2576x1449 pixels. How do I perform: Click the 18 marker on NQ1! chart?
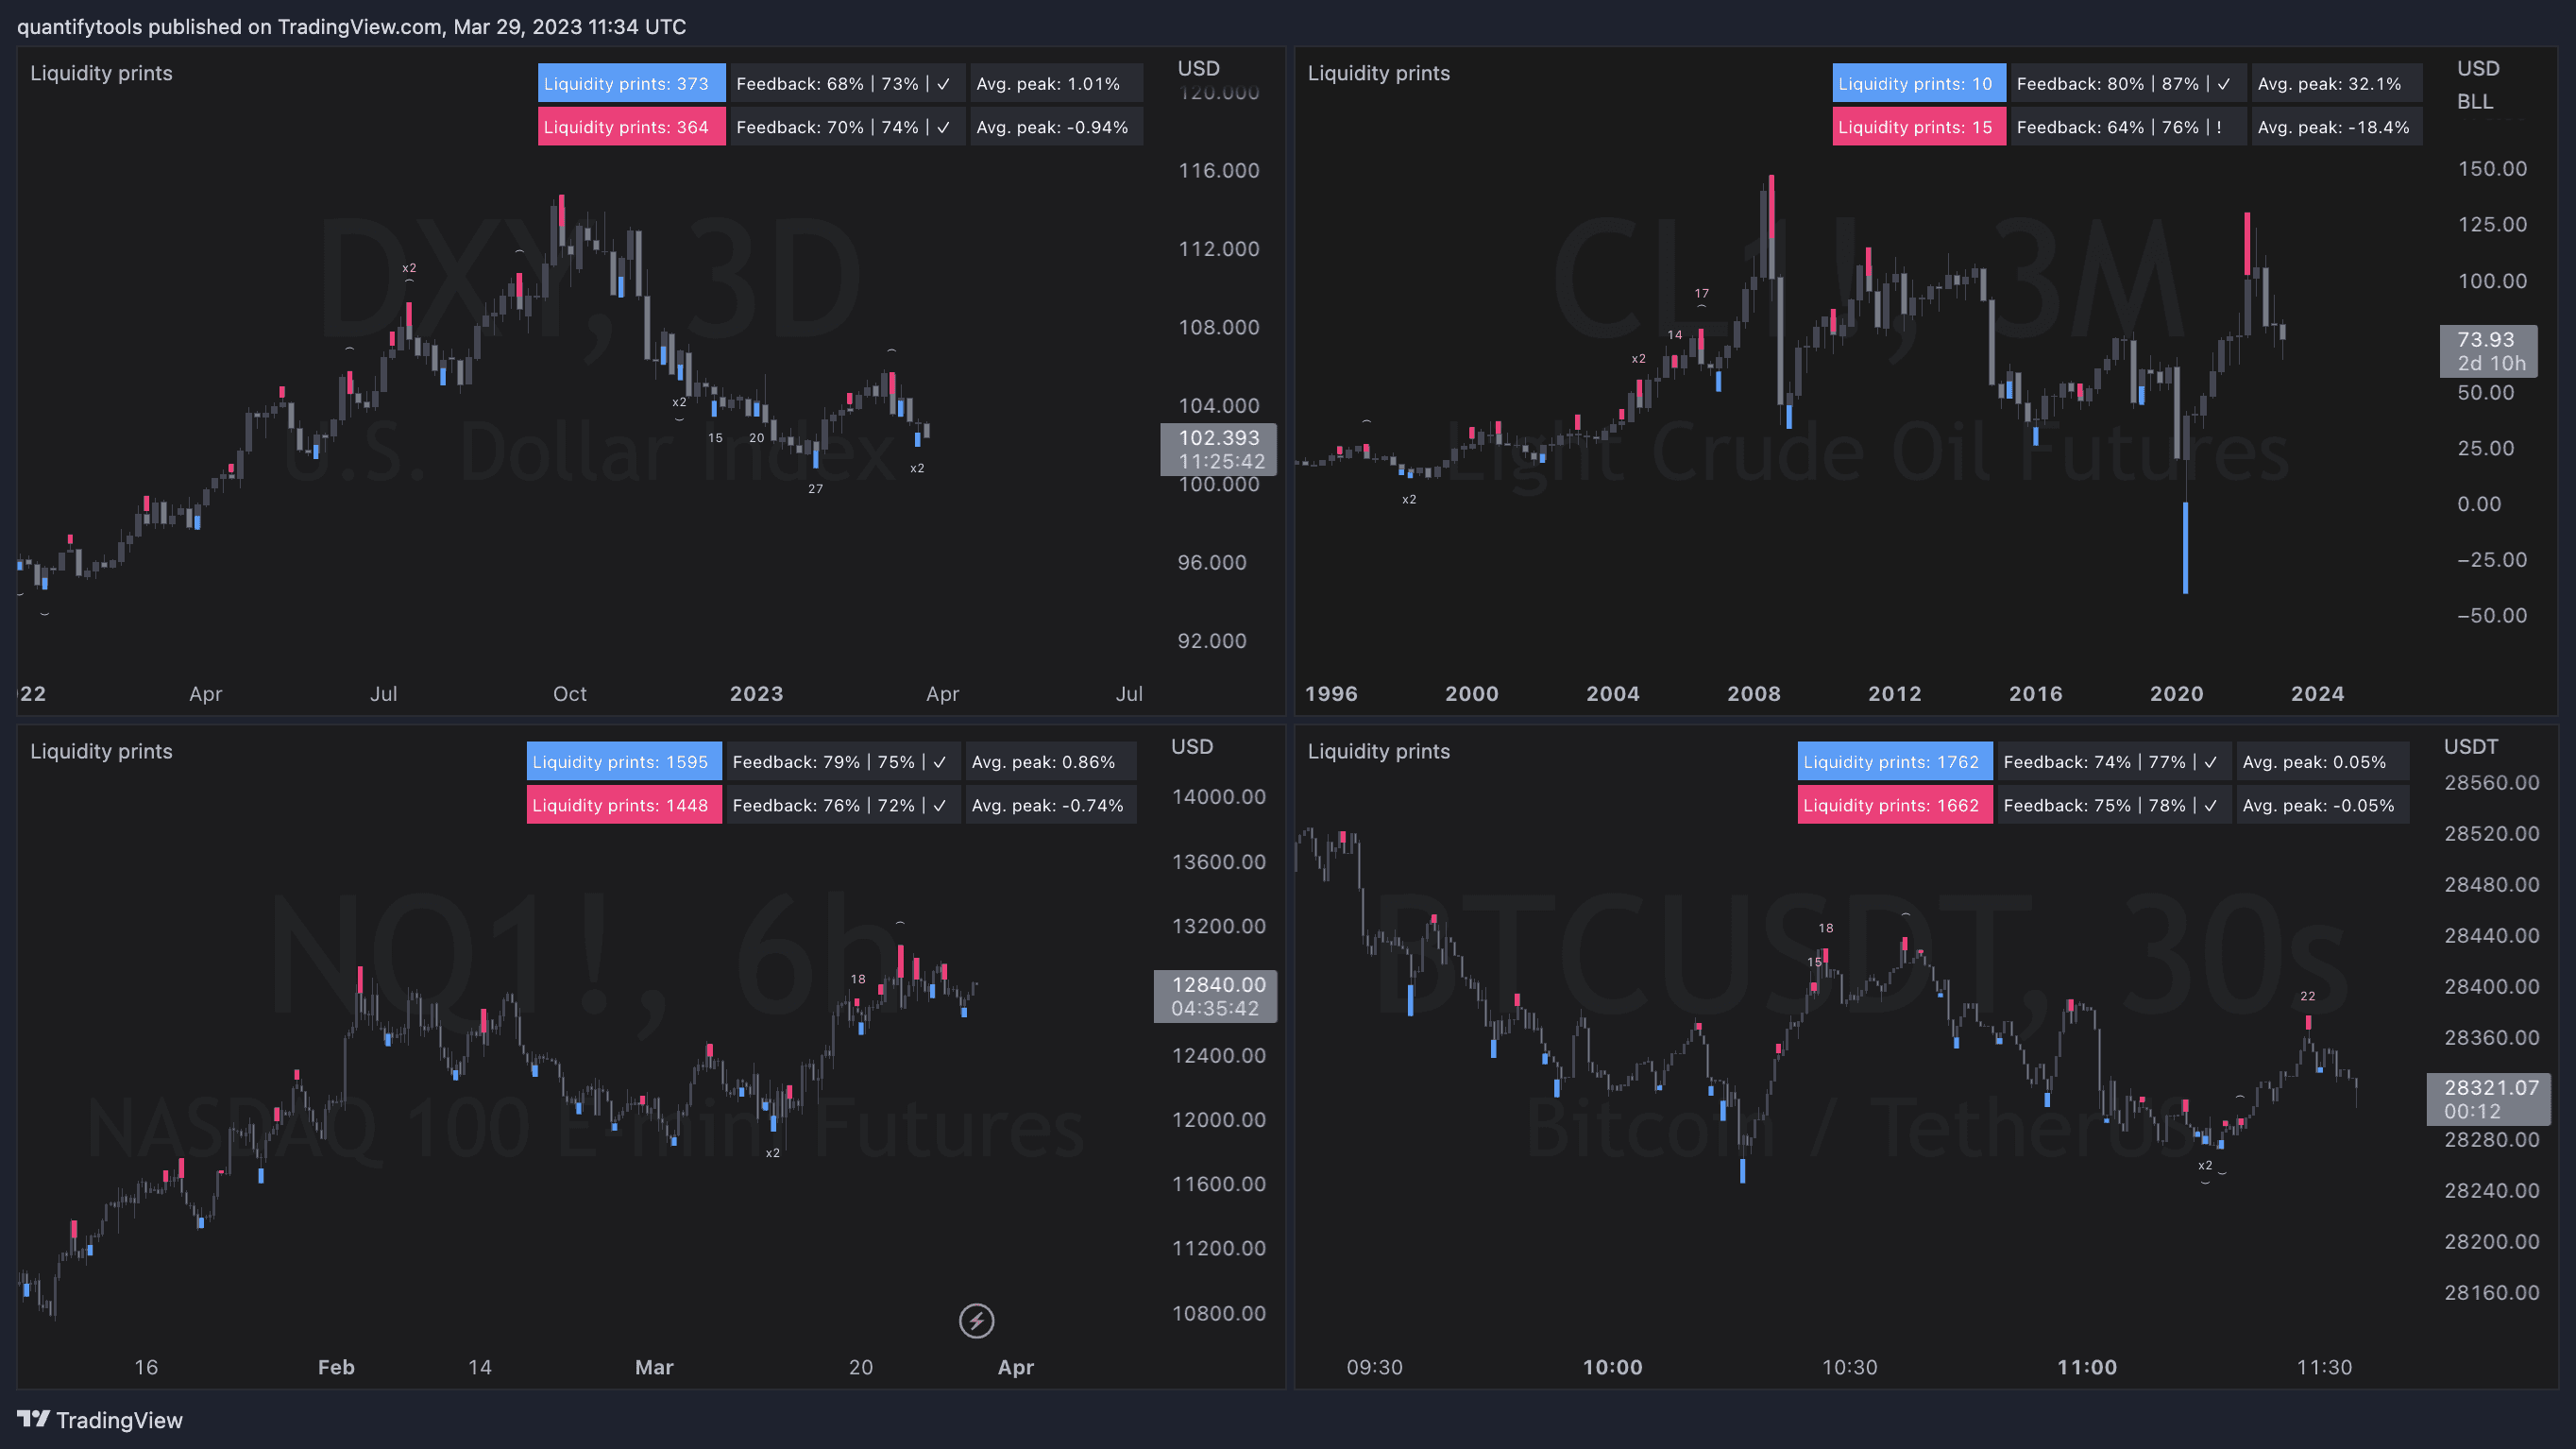point(858,979)
